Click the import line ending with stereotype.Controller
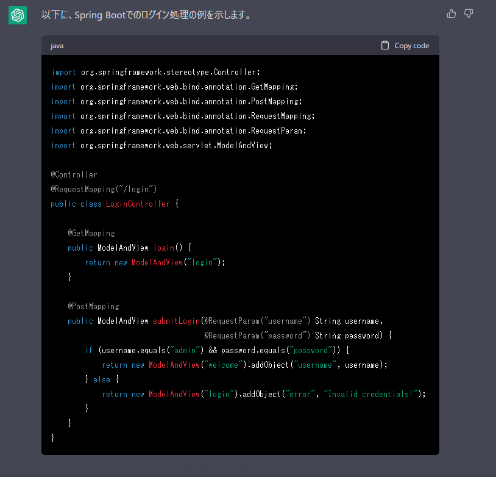The image size is (496, 477). (155, 72)
